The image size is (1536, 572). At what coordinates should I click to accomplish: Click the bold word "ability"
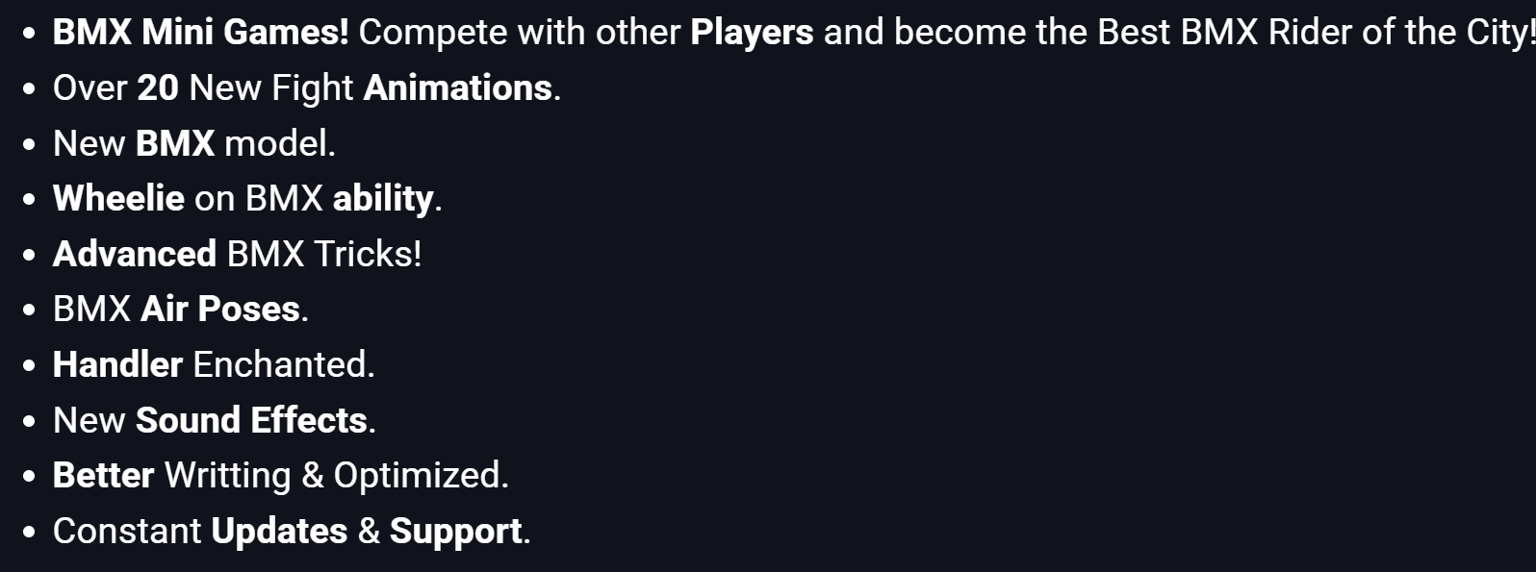(x=383, y=199)
